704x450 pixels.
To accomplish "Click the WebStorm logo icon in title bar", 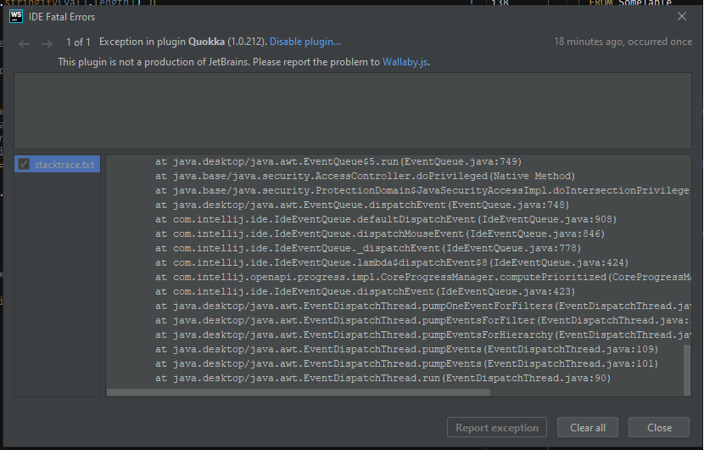I will click(16, 17).
